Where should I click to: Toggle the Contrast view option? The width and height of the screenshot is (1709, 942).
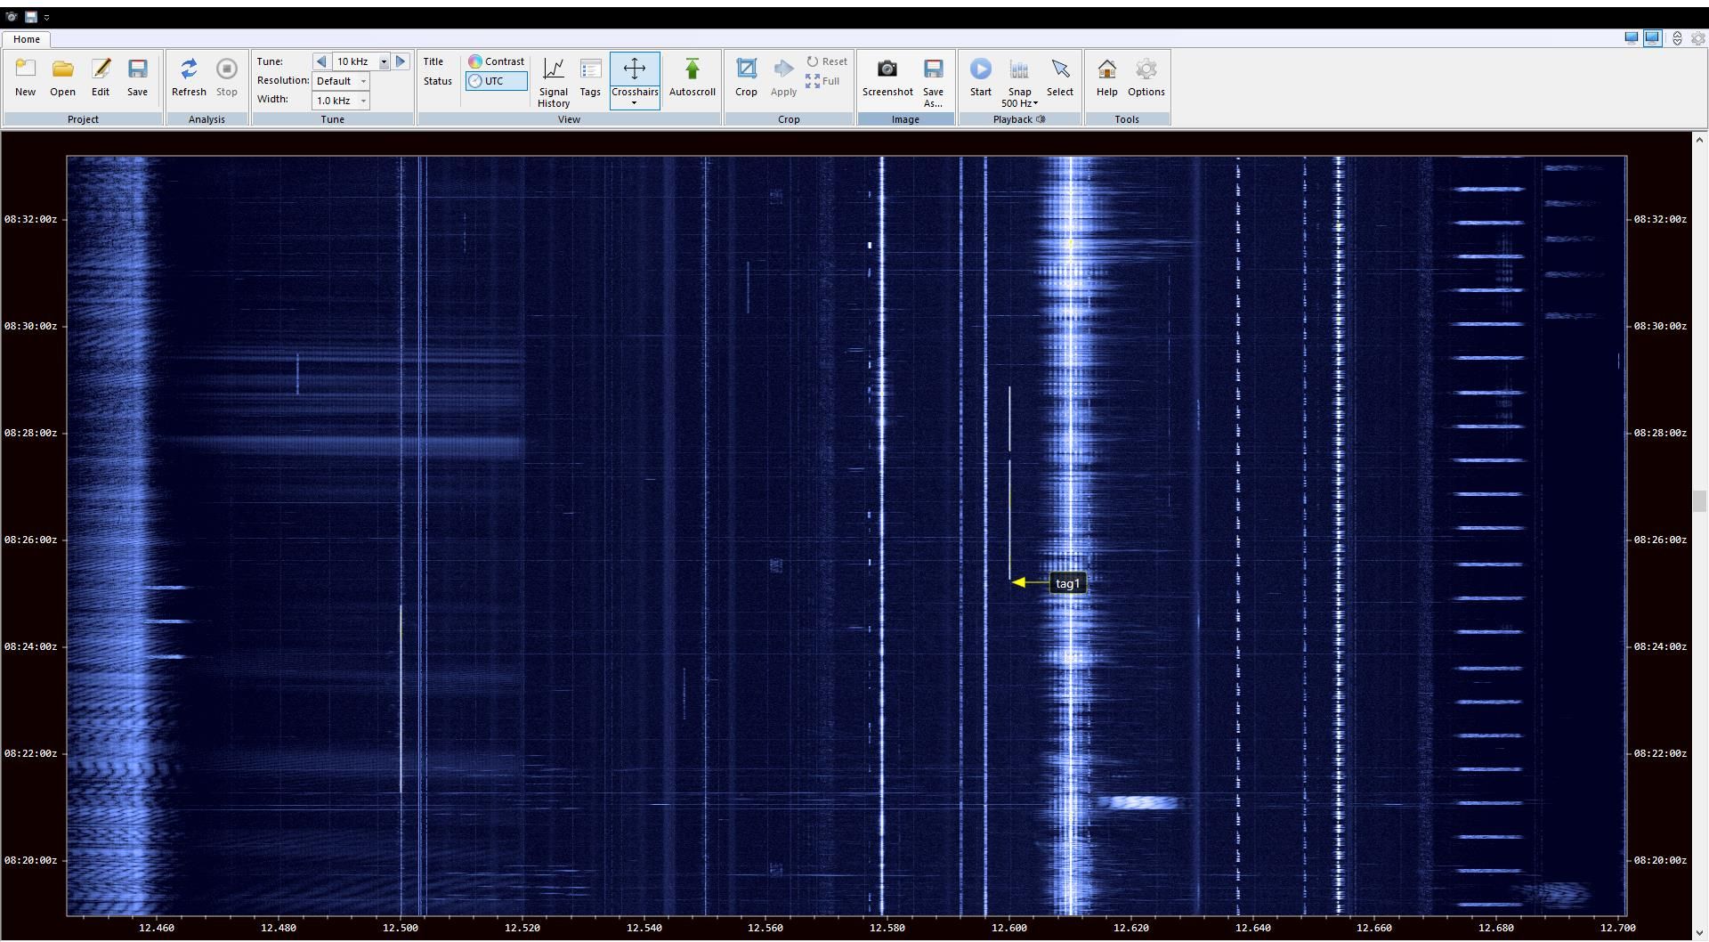[497, 61]
